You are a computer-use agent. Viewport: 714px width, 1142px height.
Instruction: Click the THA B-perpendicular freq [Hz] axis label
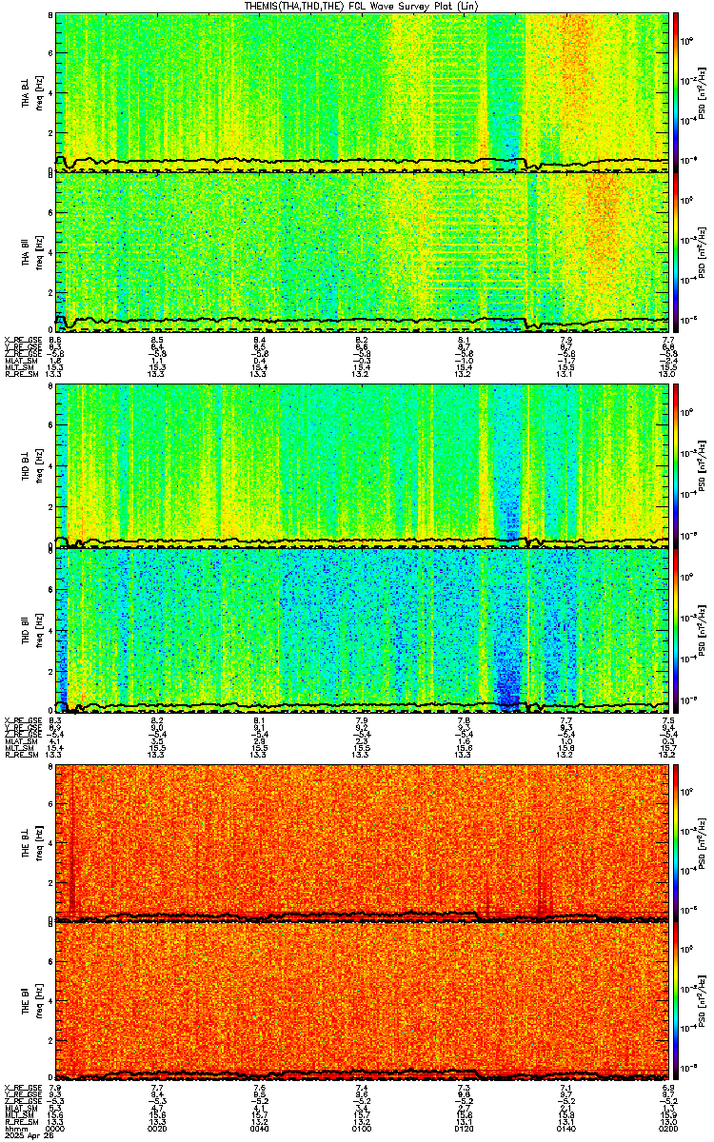pos(38,93)
